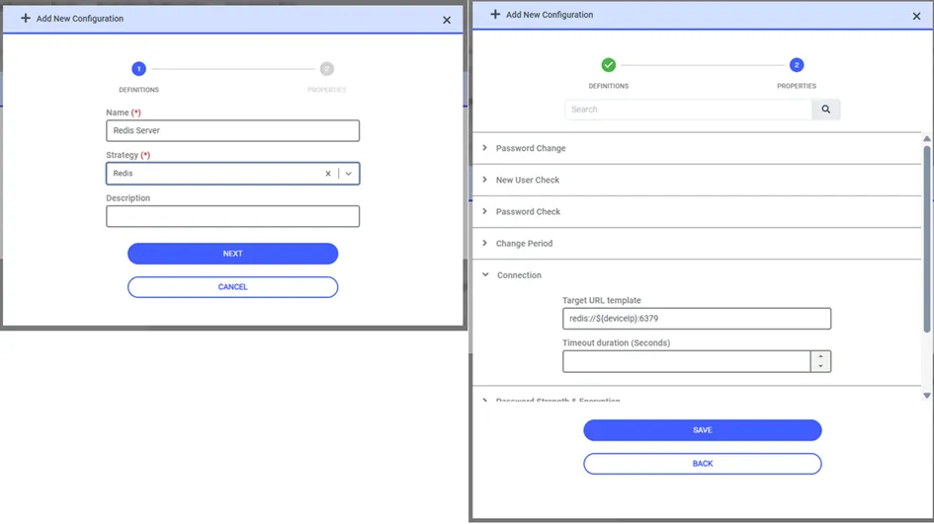Focus the empty Description field
Image resolution: width=934 pixels, height=524 pixels.
click(233, 216)
